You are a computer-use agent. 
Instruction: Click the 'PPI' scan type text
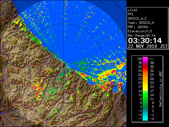point(130,14)
